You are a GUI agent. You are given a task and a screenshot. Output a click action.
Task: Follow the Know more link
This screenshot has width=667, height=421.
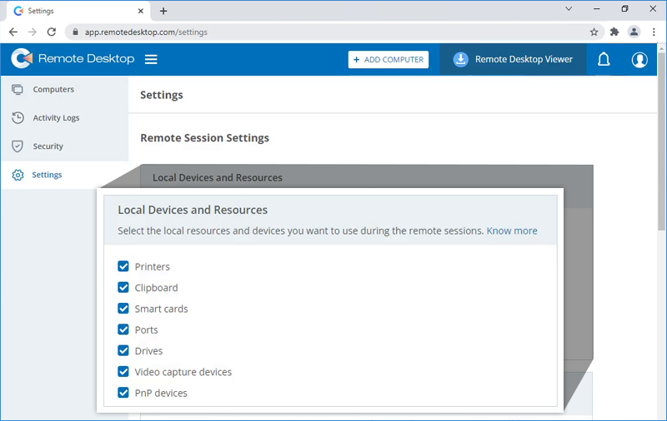(x=512, y=230)
